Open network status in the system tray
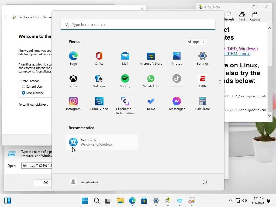Screen dimensions: 276x207 coord(238,201)
